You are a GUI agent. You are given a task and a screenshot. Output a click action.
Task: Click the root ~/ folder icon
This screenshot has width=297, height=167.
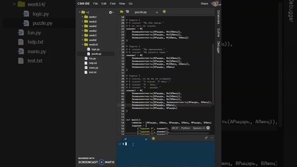pos(83,12)
